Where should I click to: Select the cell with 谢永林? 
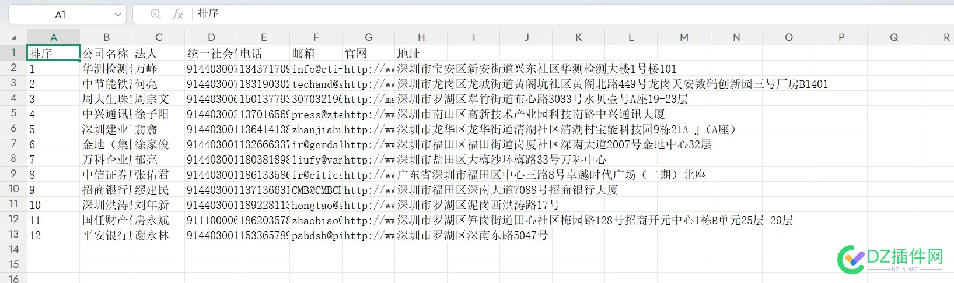159,235
